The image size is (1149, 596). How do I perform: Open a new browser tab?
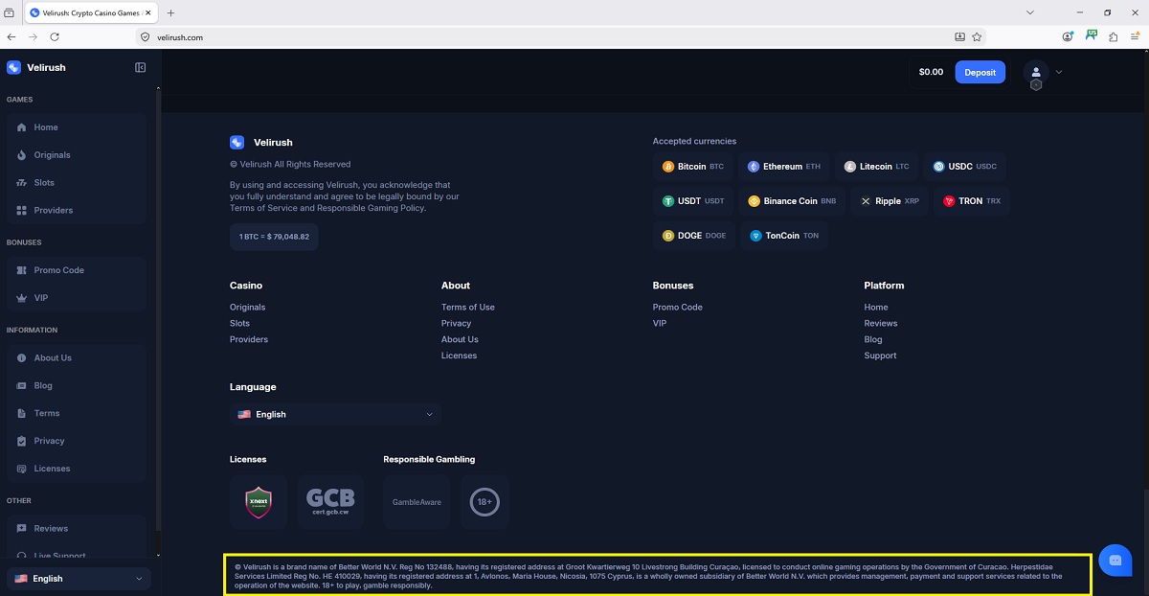tap(170, 12)
